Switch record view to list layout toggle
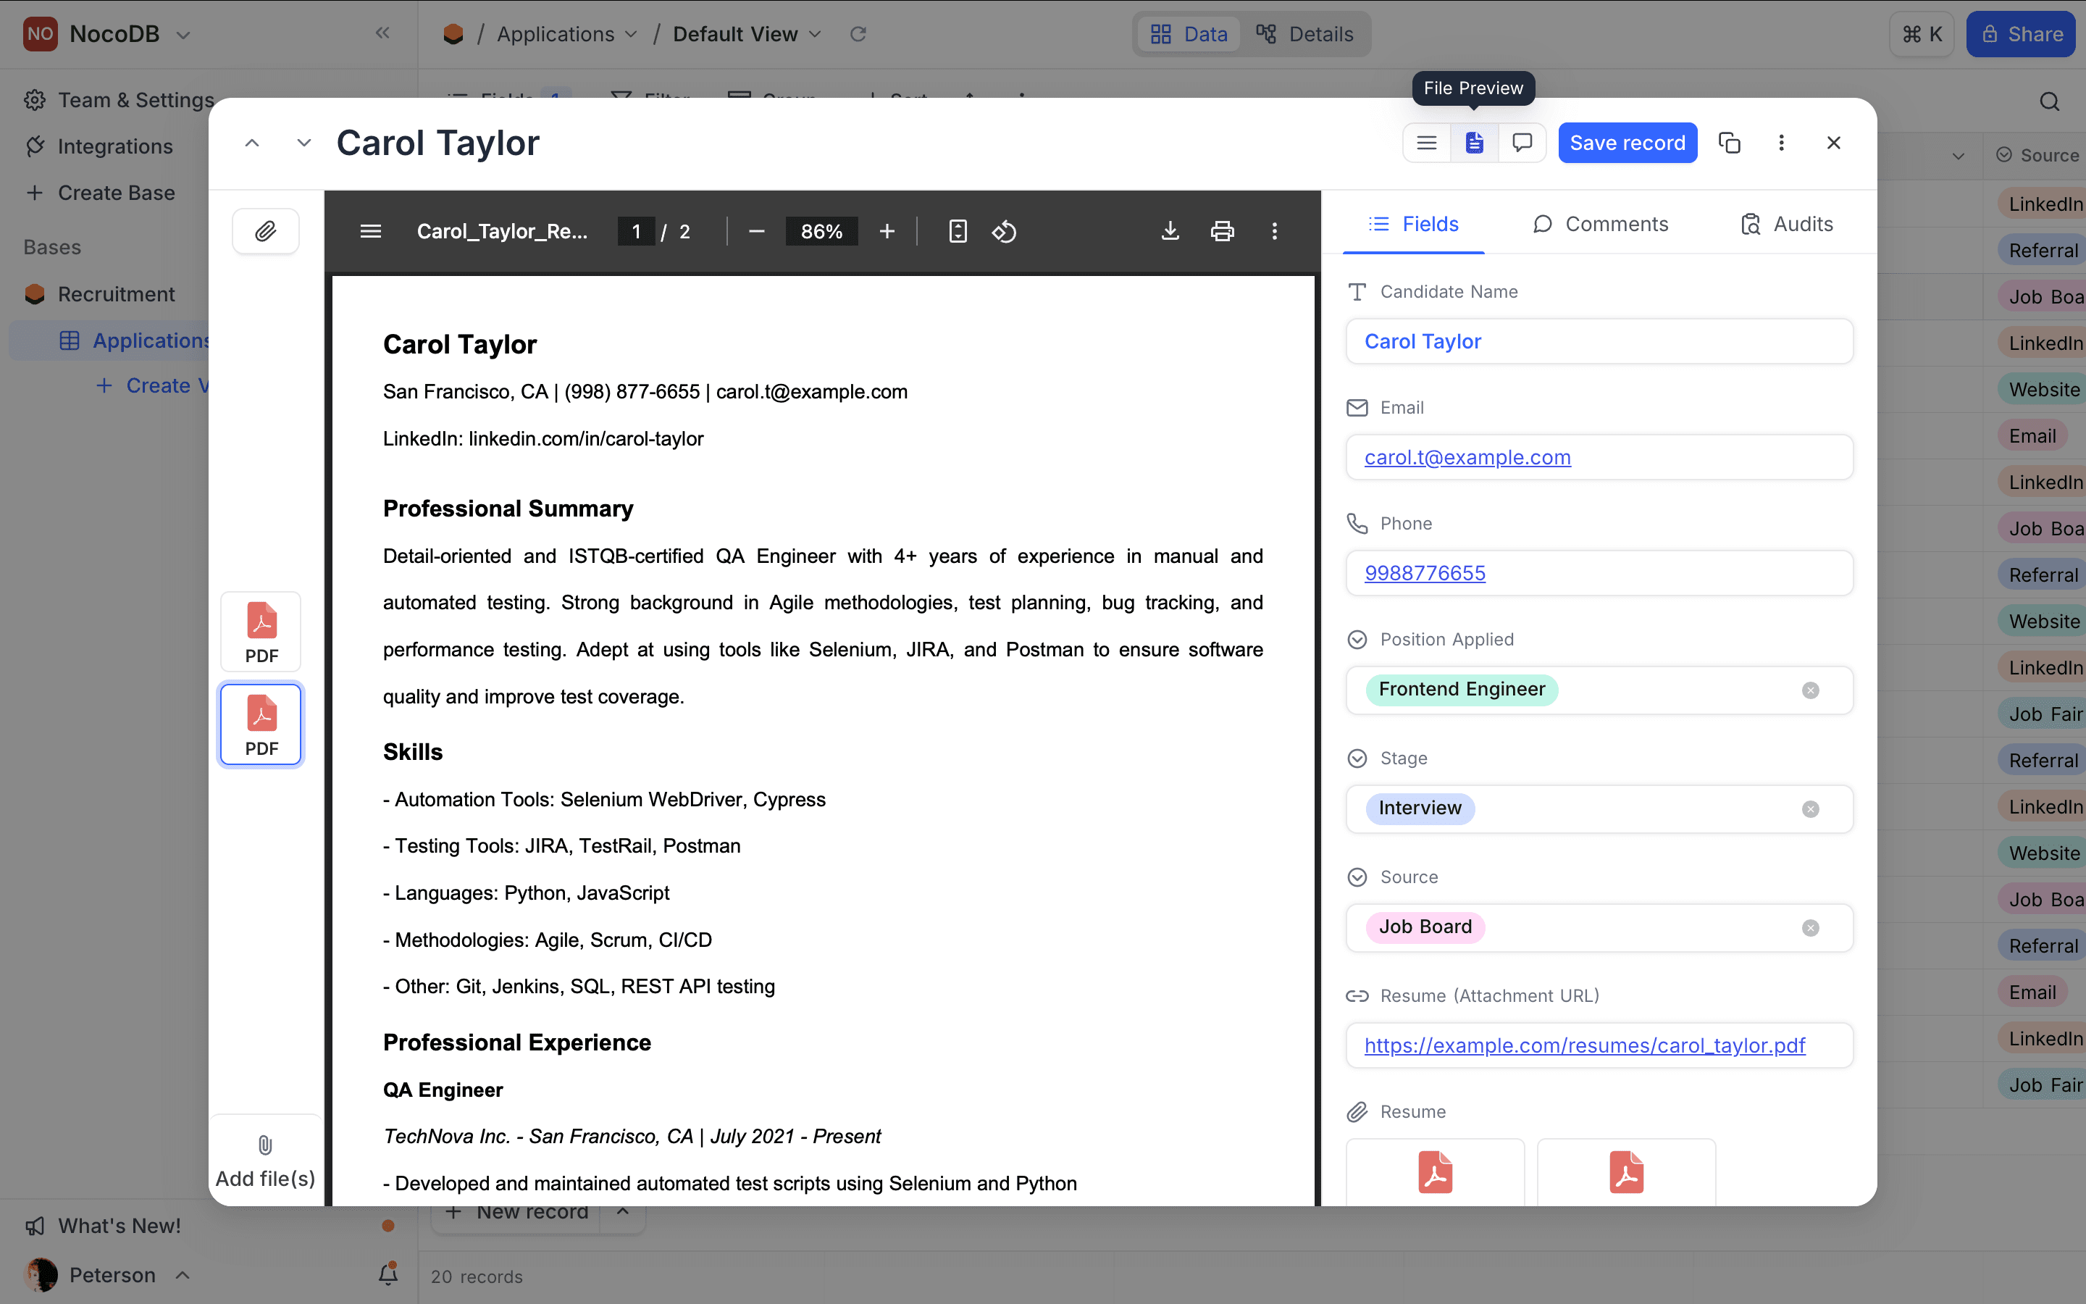 coord(1427,142)
